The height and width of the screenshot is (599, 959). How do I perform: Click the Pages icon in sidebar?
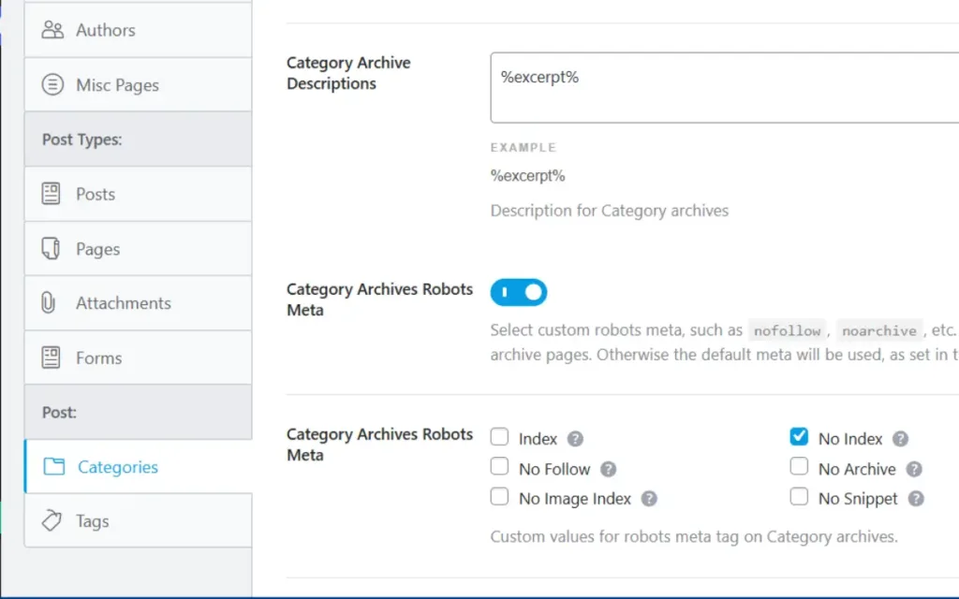tap(51, 249)
